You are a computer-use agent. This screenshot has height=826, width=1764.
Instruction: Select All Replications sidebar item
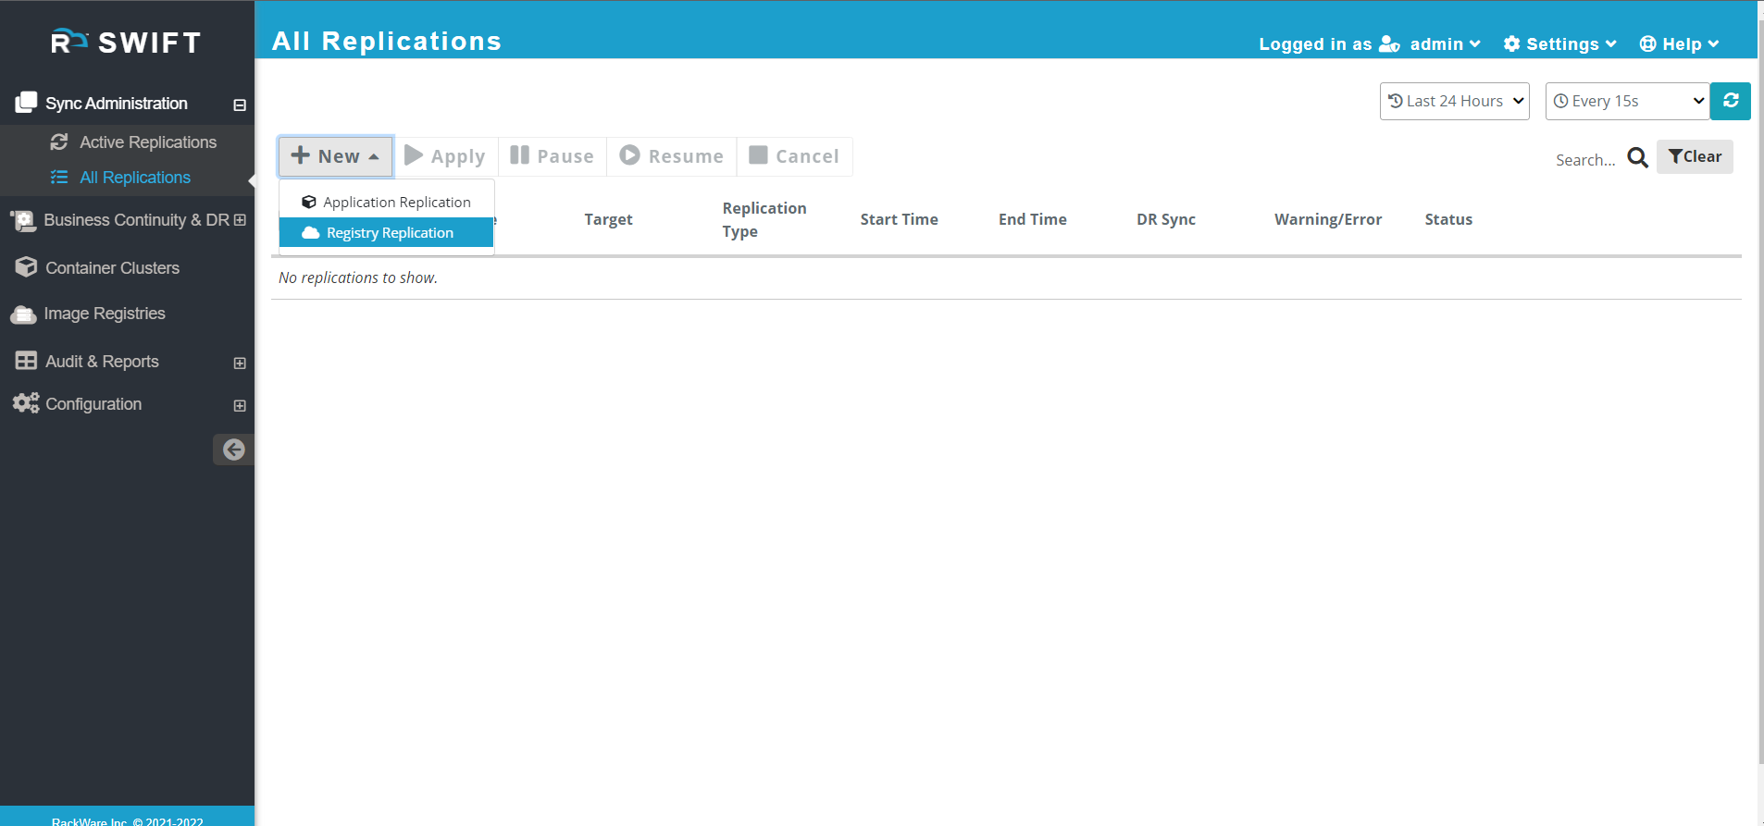tap(135, 178)
